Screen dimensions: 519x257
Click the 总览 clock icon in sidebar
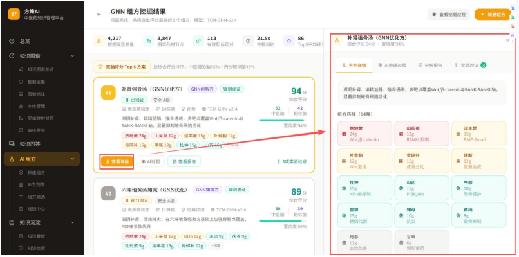coord(12,41)
